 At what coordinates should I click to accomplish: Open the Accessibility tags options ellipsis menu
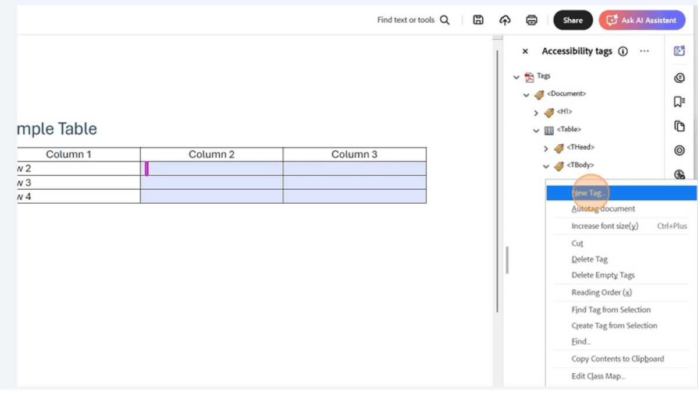tap(644, 51)
